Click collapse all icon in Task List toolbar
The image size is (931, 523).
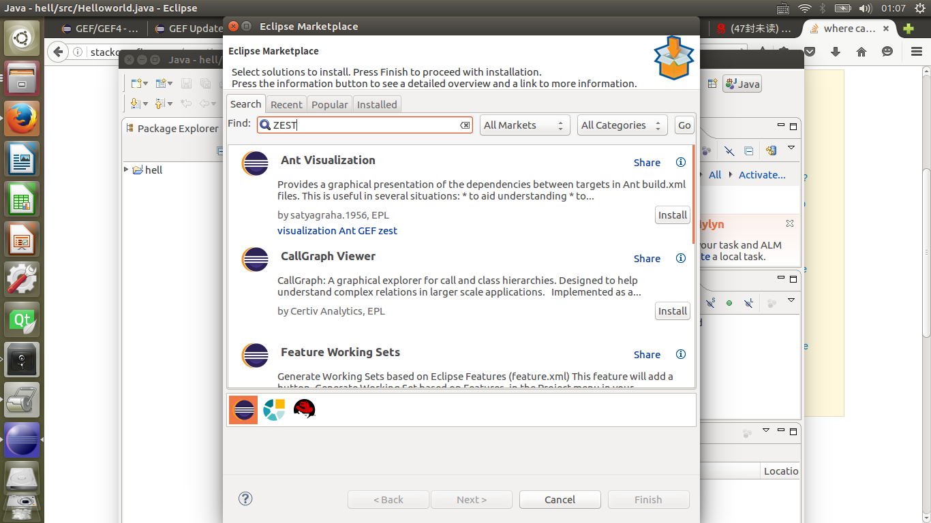(748, 150)
